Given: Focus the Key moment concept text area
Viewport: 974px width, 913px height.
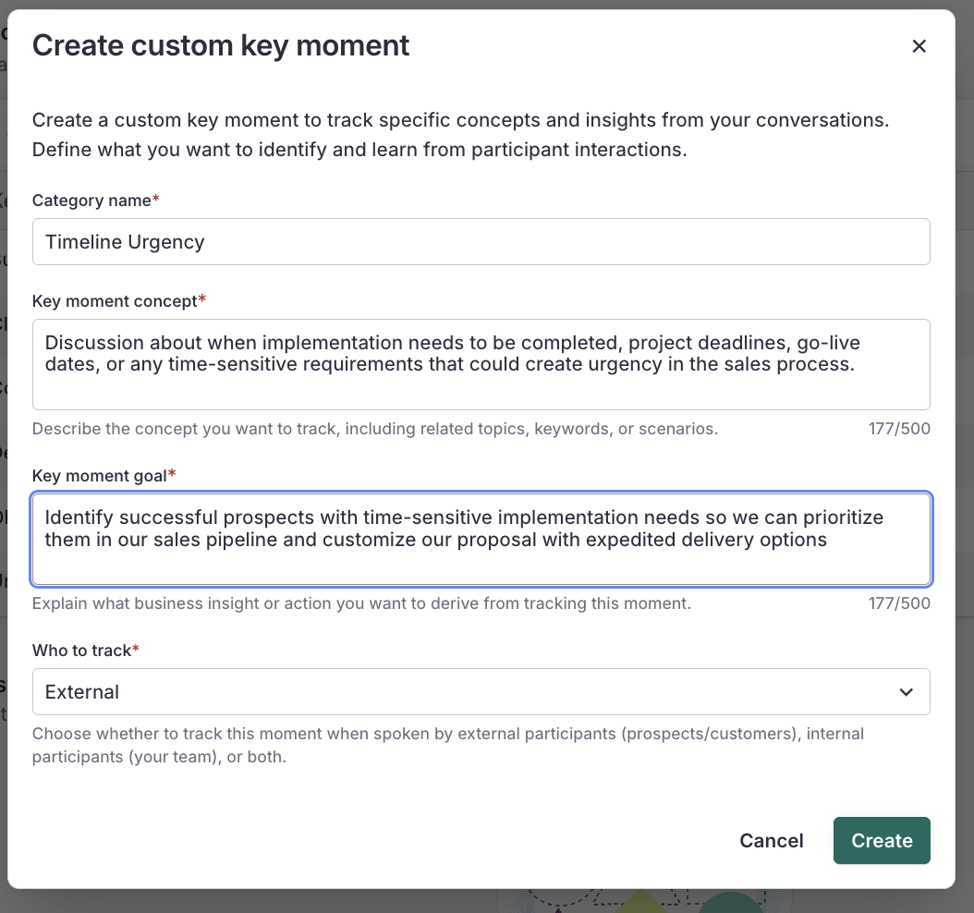Looking at the screenshot, I should 481,365.
